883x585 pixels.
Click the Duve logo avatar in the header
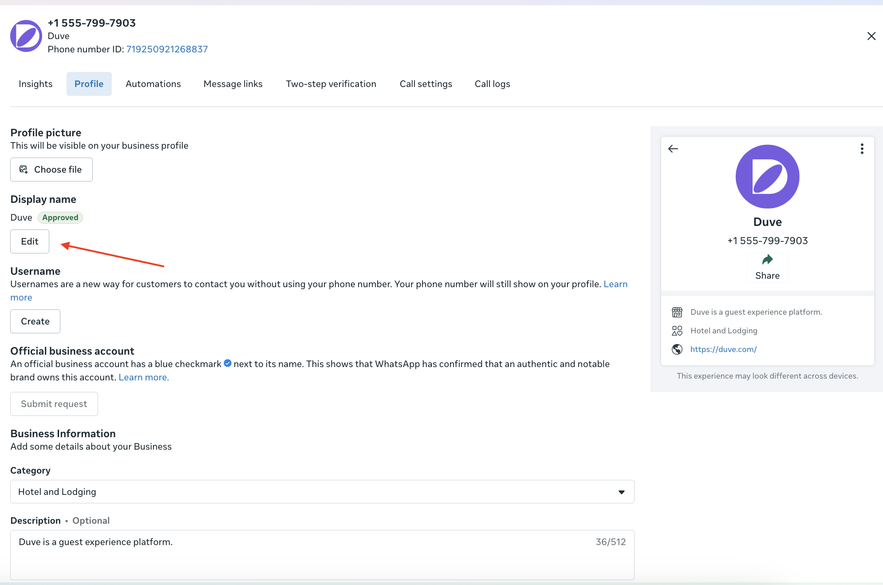(x=26, y=36)
